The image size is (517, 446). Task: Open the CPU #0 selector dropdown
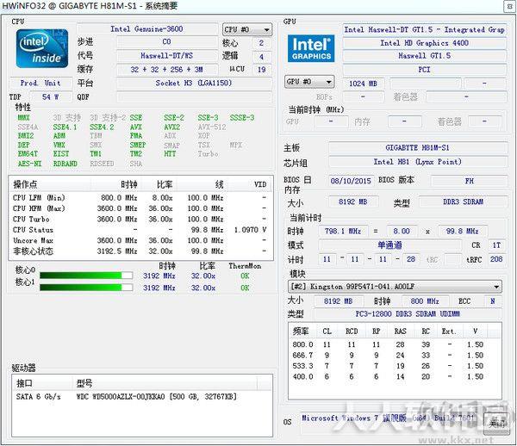(247, 29)
